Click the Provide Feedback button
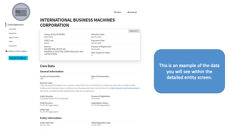 [18, 58]
